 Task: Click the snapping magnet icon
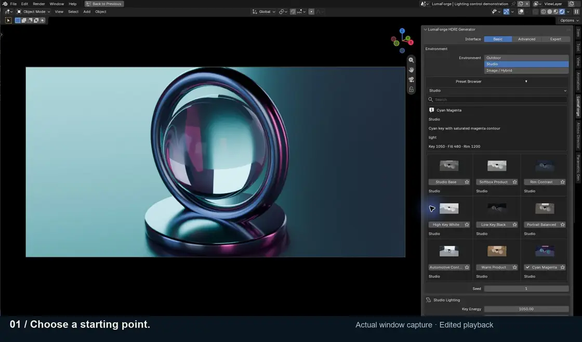[x=293, y=11]
